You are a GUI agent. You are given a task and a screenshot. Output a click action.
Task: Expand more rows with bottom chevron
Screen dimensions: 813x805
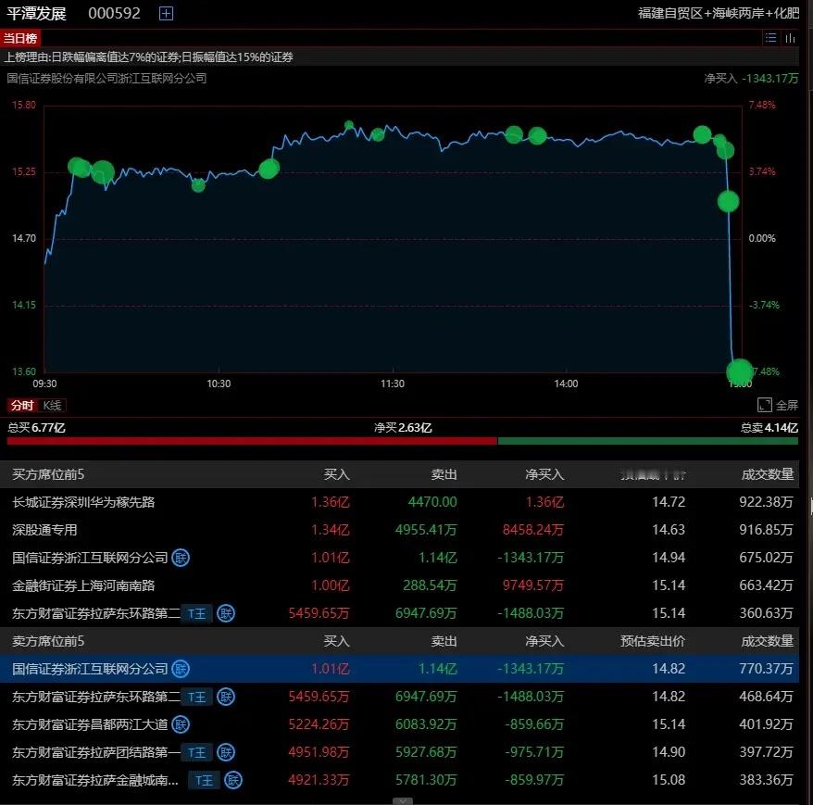click(403, 801)
